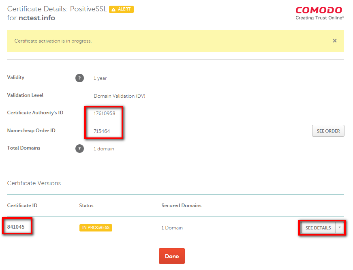This screenshot has height=270, width=353.
Task: Click the Certificate Authority's ID label
Action: coord(35,113)
